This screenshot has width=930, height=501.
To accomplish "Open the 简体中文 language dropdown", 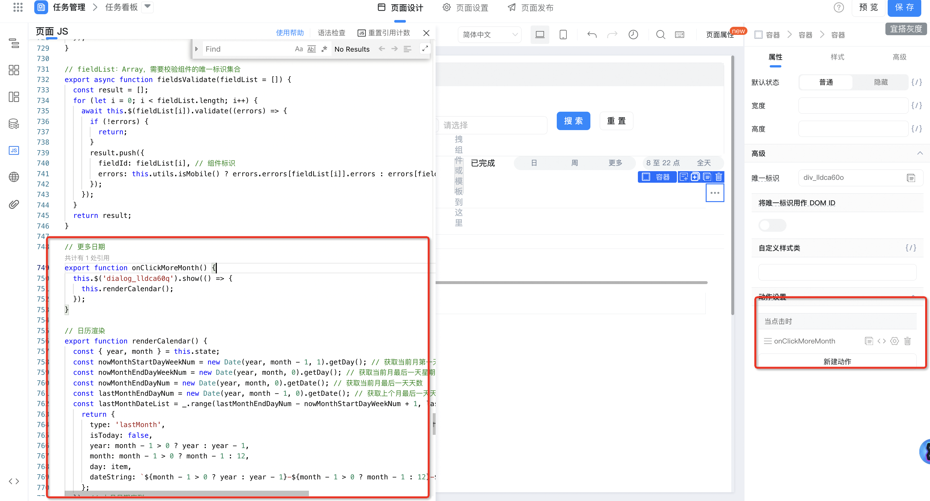I will pyautogui.click(x=490, y=35).
